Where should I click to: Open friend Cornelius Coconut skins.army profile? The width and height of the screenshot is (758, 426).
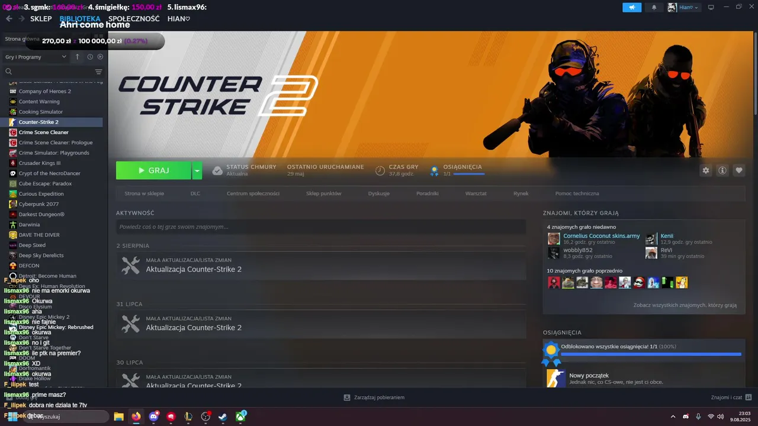tap(601, 236)
